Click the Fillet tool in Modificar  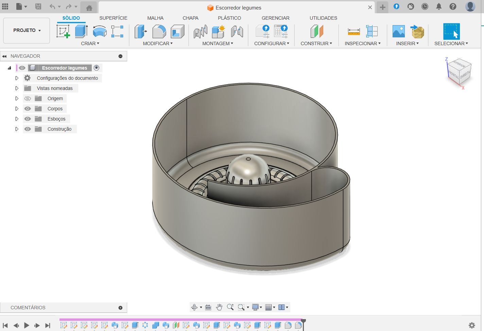[159, 32]
